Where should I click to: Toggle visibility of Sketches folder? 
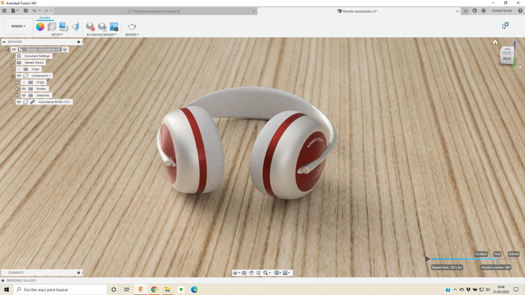(24, 95)
